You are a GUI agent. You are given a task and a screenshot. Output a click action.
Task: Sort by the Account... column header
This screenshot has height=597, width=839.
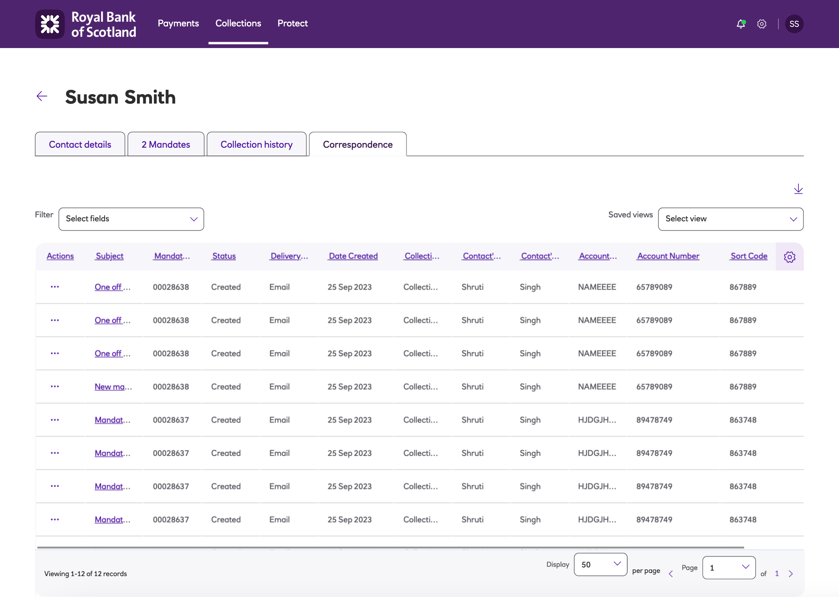(x=598, y=256)
